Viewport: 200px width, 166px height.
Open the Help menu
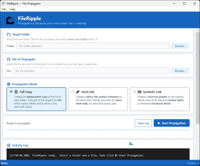(x=12, y=9)
